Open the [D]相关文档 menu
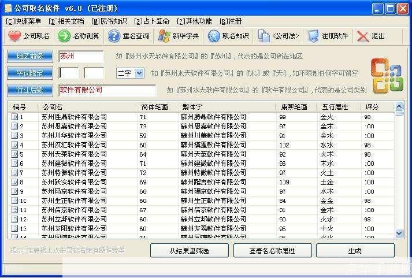 point(66,21)
